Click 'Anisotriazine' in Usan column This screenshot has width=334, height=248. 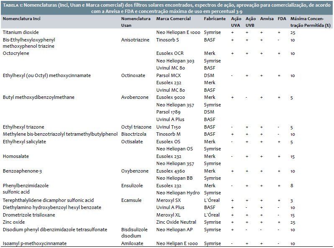tap(135, 40)
